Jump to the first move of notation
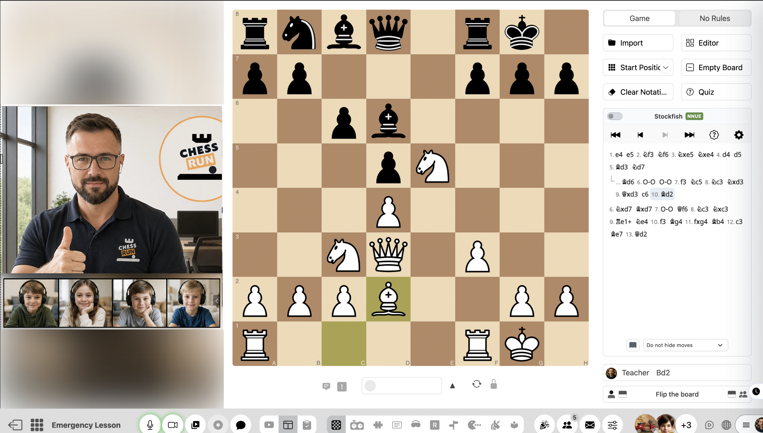Image resolution: width=763 pixels, height=433 pixels. coord(615,135)
